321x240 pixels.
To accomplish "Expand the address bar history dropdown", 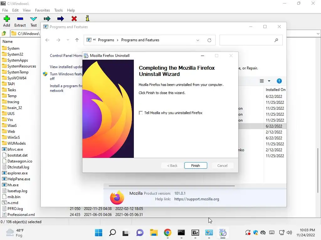I will (198, 40).
